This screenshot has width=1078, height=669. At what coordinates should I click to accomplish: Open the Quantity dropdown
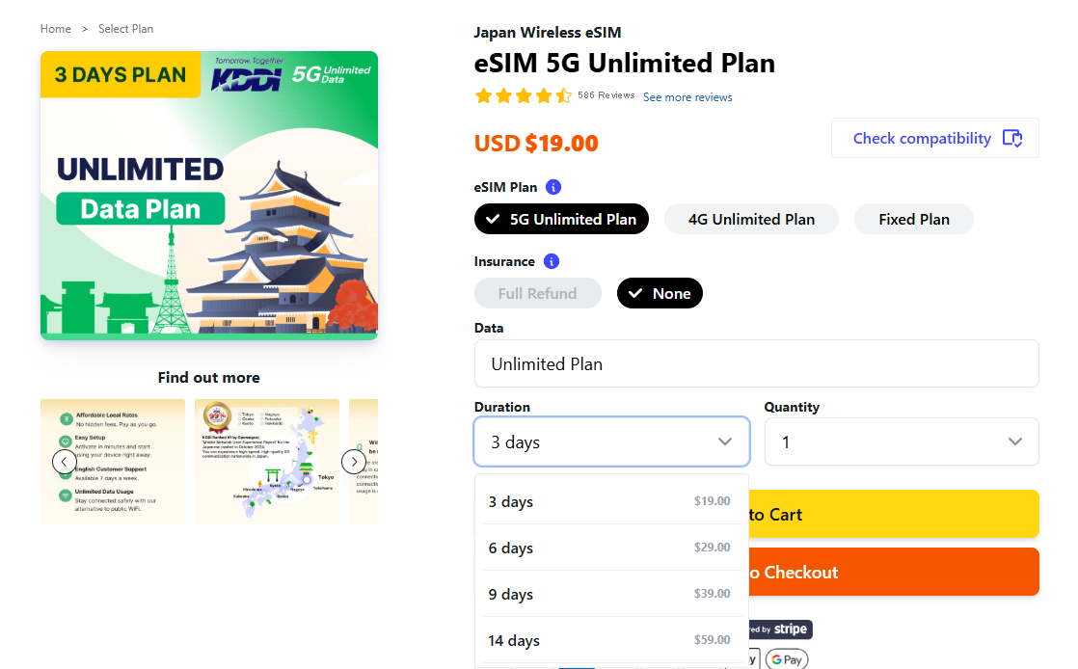tap(901, 442)
